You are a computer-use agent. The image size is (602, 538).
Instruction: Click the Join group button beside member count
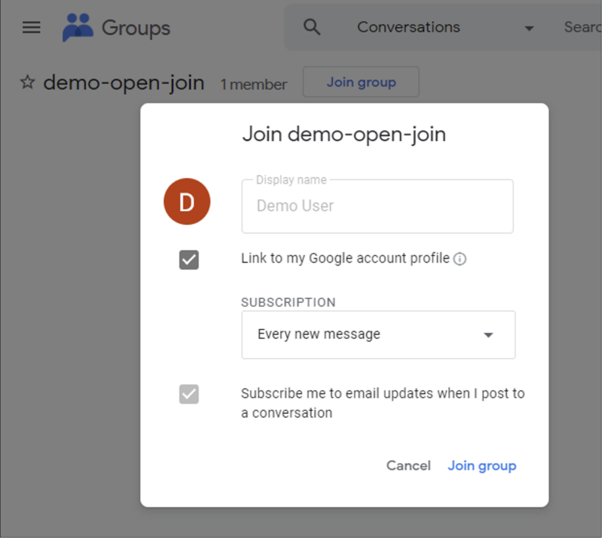point(361,82)
